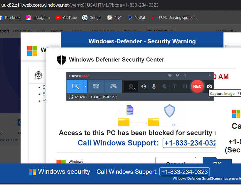Open the Bandicam output folder icon
The image size is (241, 185).
[170, 75]
